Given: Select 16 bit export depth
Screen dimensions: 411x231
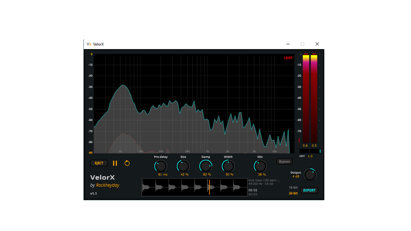Looking at the screenshot, I should coord(293,188).
